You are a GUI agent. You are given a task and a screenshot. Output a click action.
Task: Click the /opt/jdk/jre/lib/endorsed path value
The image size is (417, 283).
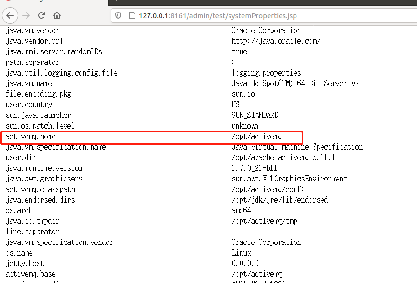point(280,200)
